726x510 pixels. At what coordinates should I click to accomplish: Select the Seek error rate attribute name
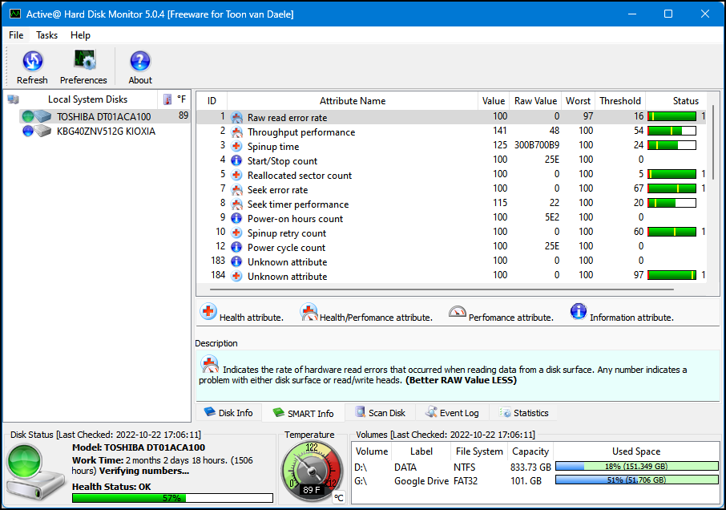[277, 190]
